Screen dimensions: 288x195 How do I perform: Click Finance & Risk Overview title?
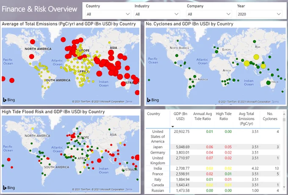(39, 9)
